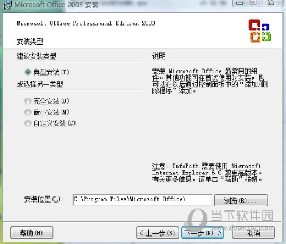Go back with 上一步 (B) button
The height and width of the screenshot is (244, 286).
[157, 232]
